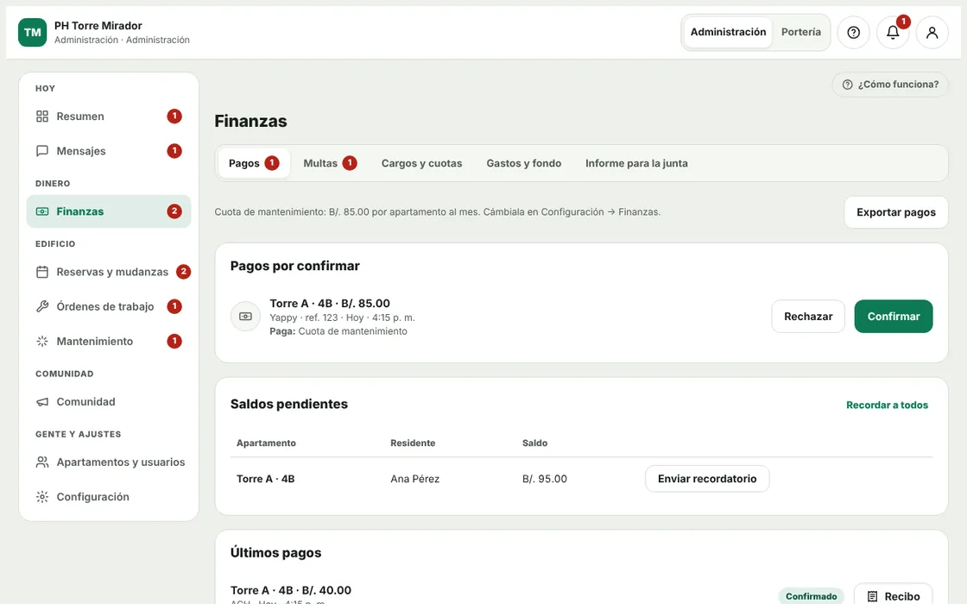The image size is (967, 604).
Task: Open Comunidad section
Action: point(109,402)
